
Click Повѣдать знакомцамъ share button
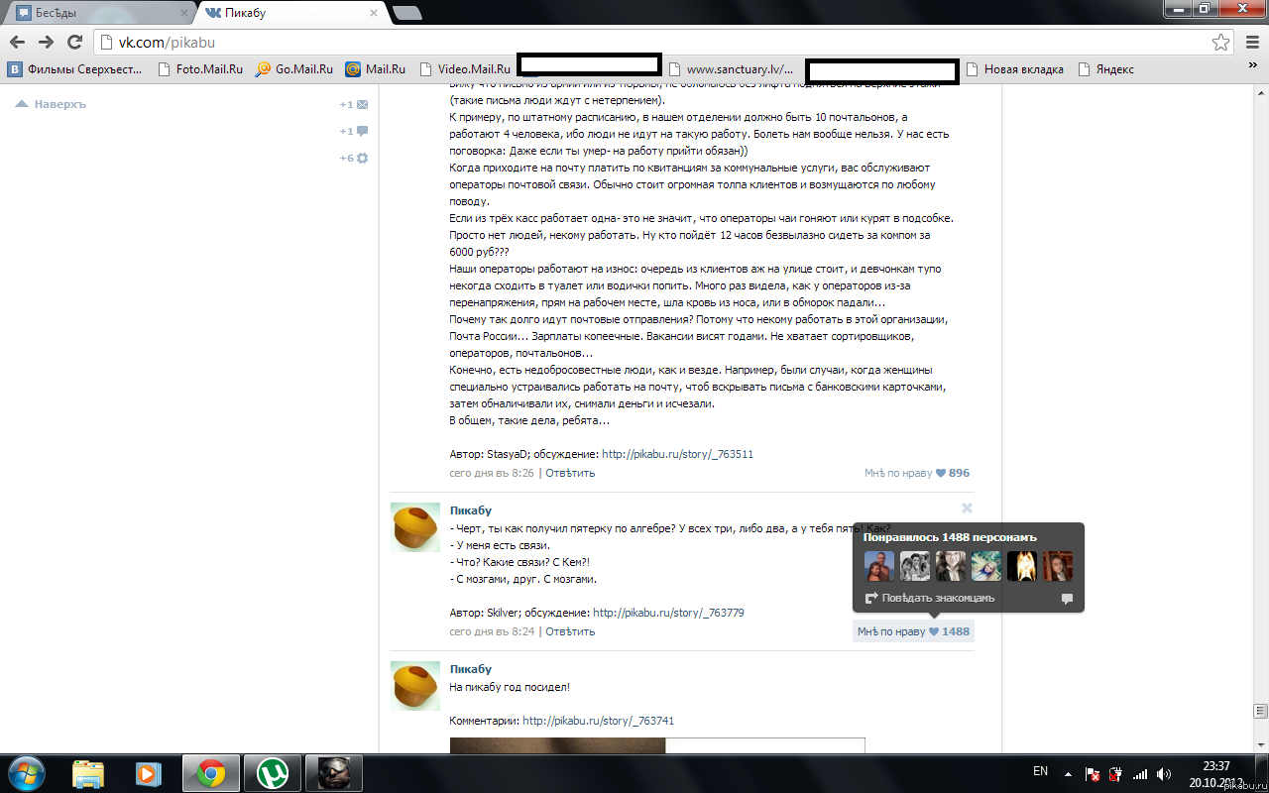pyautogui.click(x=931, y=599)
